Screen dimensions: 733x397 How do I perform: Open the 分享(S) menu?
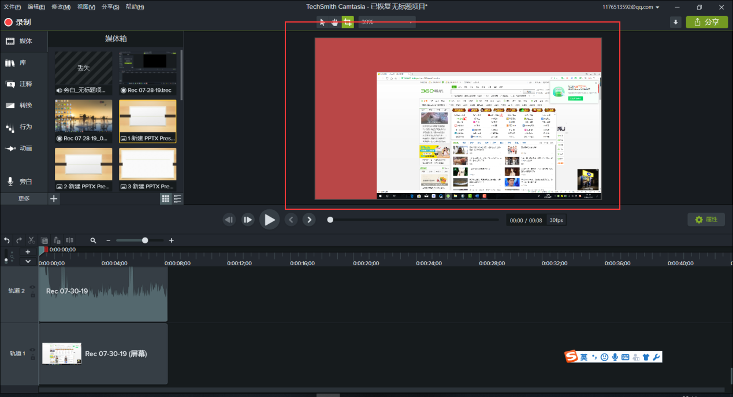point(110,7)
